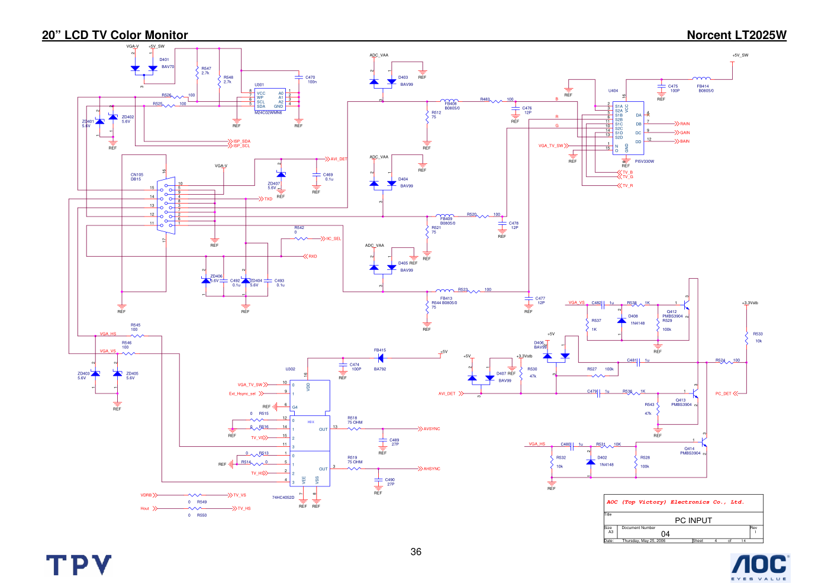Click the date 'Thursday, May 25, 2006'
The height and width of the screenshot is (587, 831).
tap(643, 540)
